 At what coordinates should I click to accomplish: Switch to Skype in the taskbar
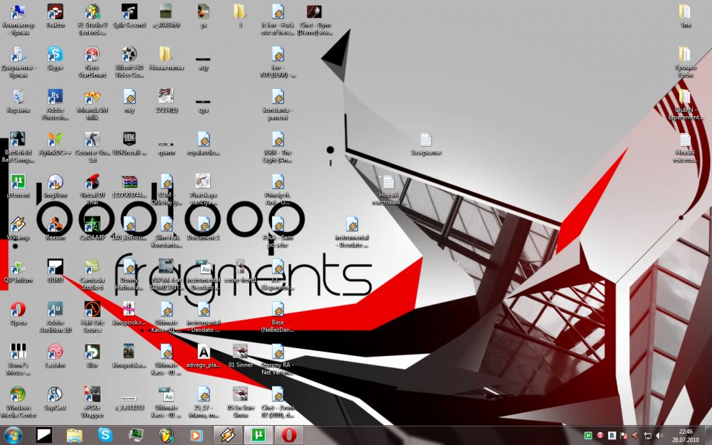pos(105,436)
